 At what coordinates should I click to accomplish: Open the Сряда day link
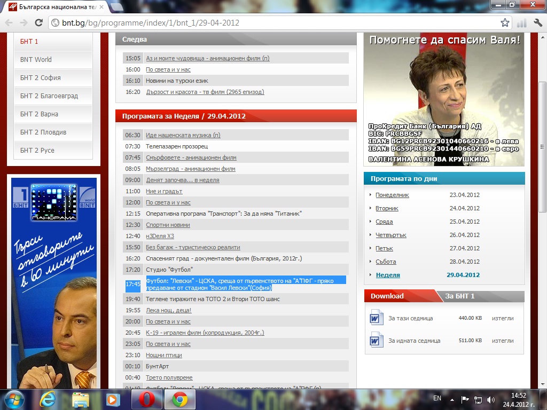[384, 222]
